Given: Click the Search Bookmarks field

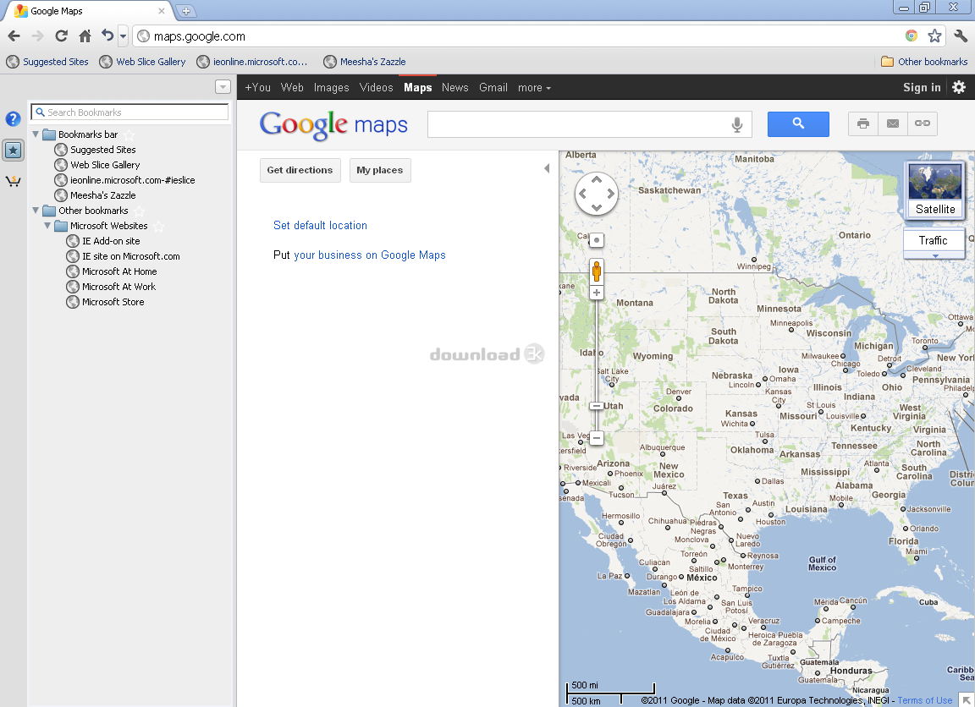Looking at the screenshot, I should point(130,112).
